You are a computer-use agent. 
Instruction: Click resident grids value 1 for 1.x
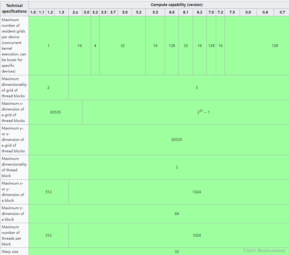point(48,45)
